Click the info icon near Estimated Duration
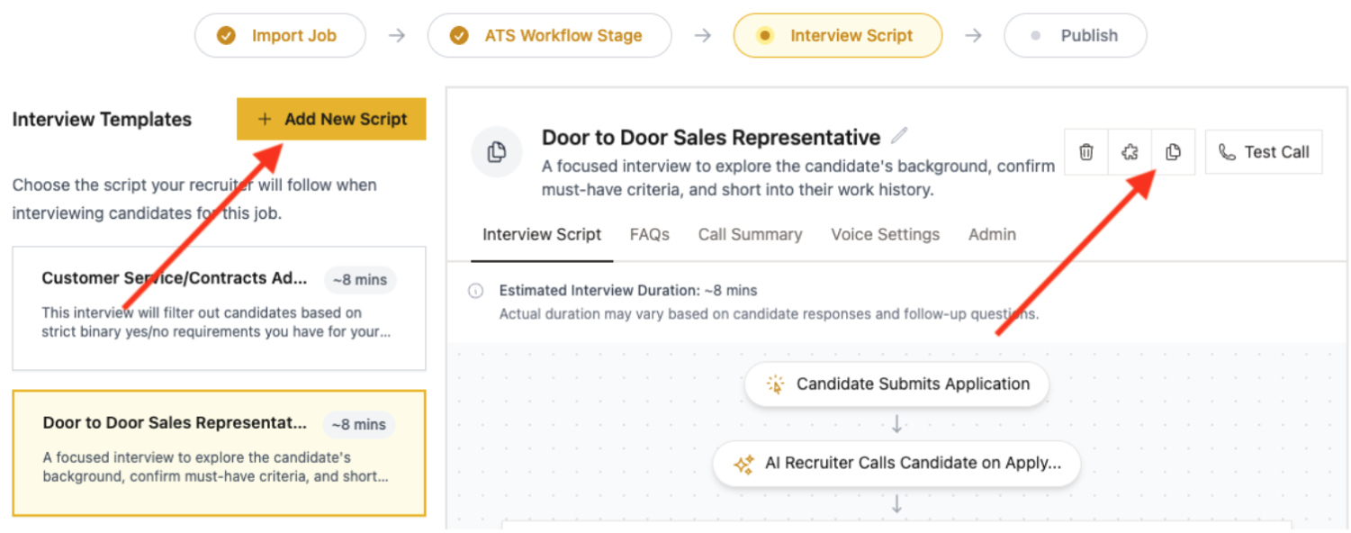The width and height of the screenshot is (1351, 533). [x=475, y=291]
